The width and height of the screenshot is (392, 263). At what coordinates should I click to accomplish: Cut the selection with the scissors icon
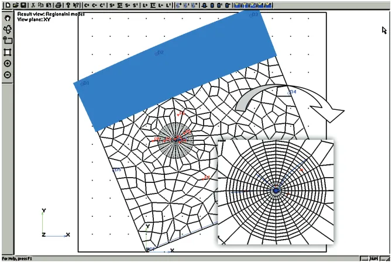33,5
